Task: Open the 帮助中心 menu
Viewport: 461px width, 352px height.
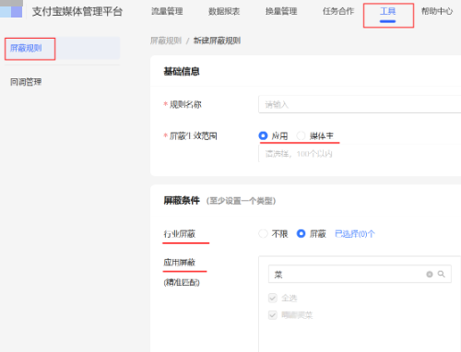Action: (437, 12)
